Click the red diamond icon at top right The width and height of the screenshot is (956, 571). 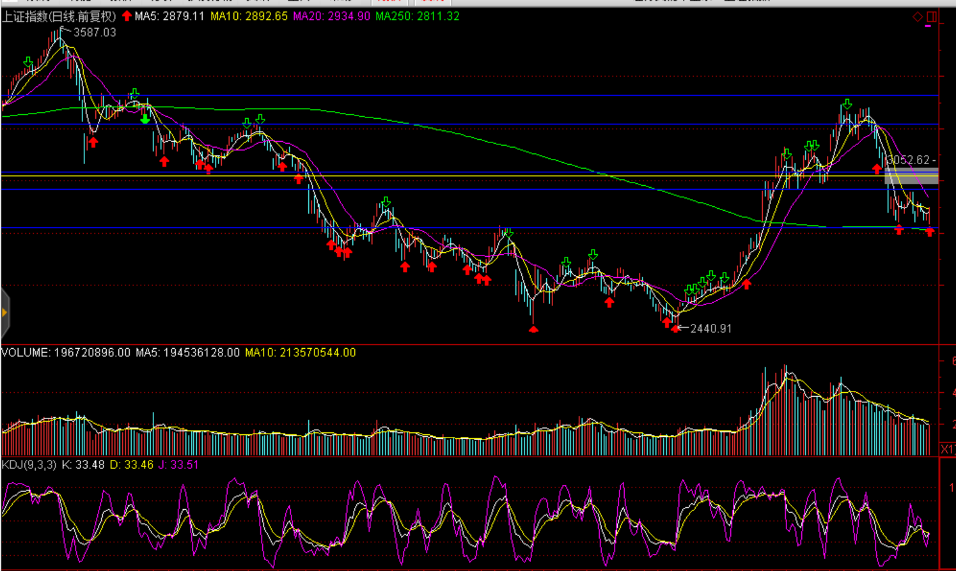coord(918,17)
